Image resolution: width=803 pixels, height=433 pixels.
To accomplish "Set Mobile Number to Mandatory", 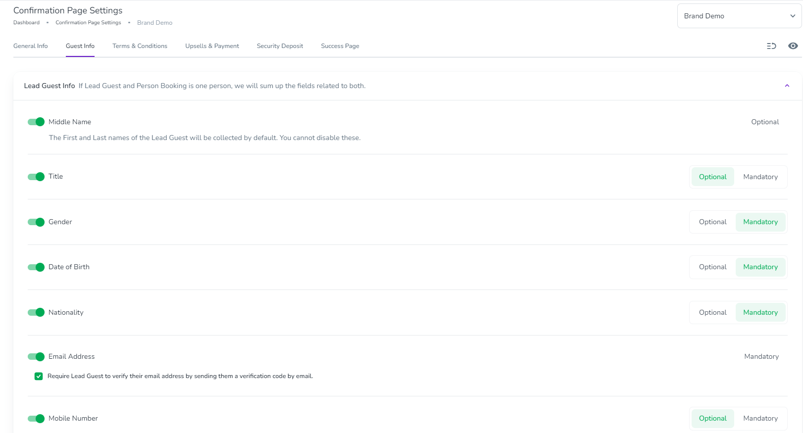I will pos(760,418).
